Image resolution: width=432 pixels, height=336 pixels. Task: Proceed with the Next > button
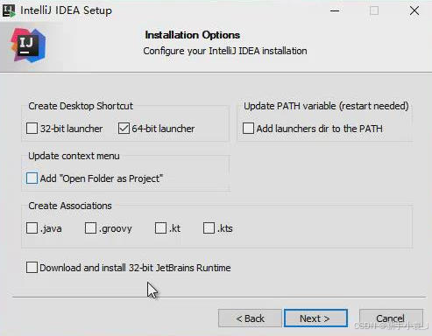click(x=315, y=318)
